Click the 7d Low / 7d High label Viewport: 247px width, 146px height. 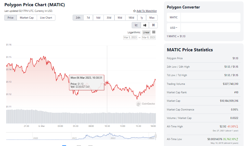(x=177, y=75)
